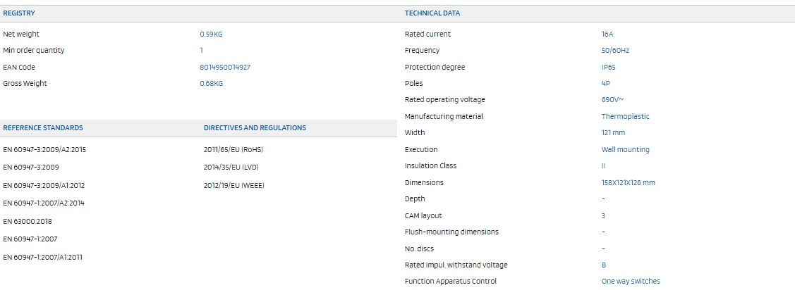The image size is (795, 290).
Task: Click the Rated current value 16A
Action: point(608,34)
